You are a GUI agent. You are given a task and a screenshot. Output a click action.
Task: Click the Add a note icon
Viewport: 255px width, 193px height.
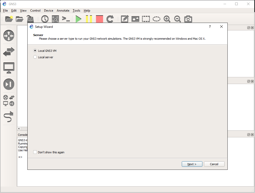pos(125,19)
